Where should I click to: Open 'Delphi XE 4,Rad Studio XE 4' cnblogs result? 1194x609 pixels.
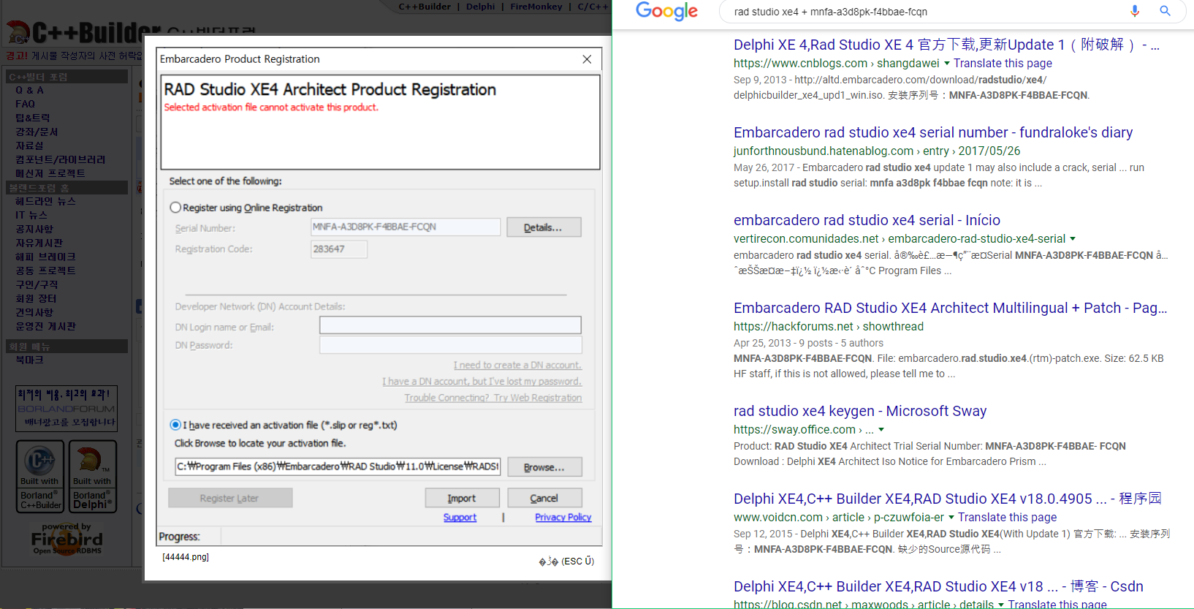[946, 45]
